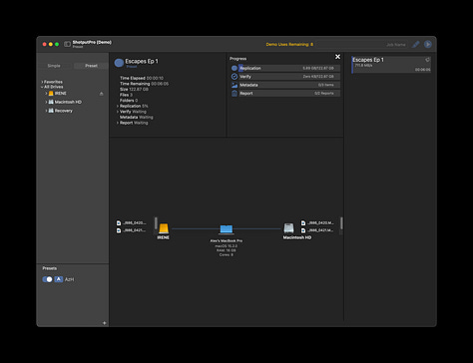Click the first source file icon left of IRENE
This screenshot has height=363, width=473.
click(119, 223)
